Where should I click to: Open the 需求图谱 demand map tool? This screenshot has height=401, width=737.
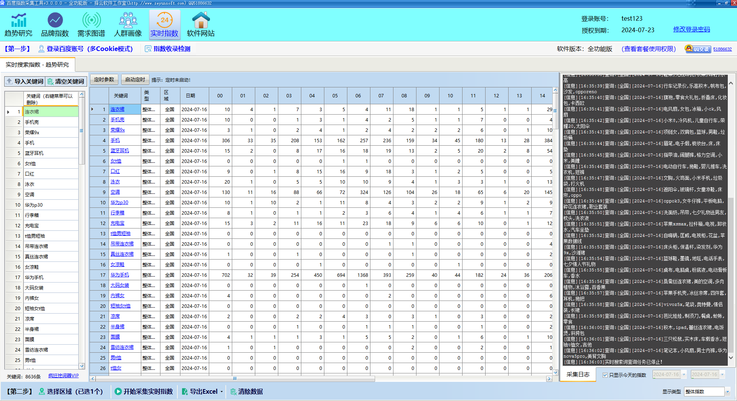point(91,25)
